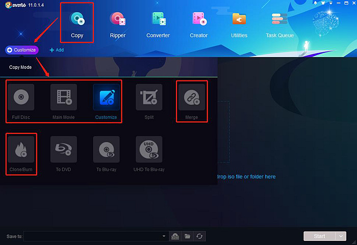Maximize the DVDFab window
This screenshot has width=357, height=245.
click(346, 3)
